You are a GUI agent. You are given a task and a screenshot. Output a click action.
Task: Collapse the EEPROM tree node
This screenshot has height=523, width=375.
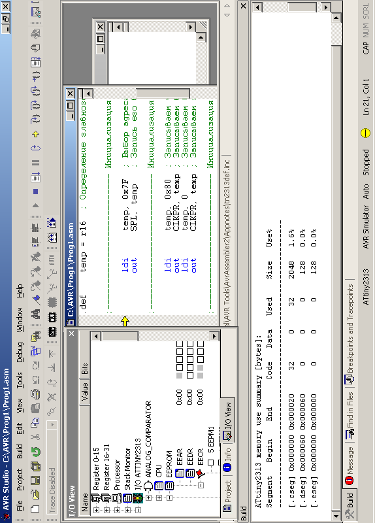[x=169, y=498]
